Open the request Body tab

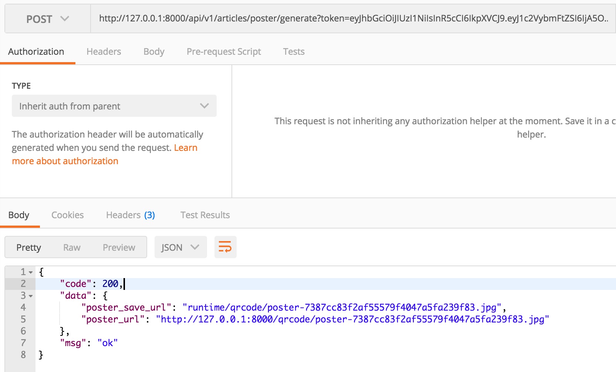click(x=154, y=52)
